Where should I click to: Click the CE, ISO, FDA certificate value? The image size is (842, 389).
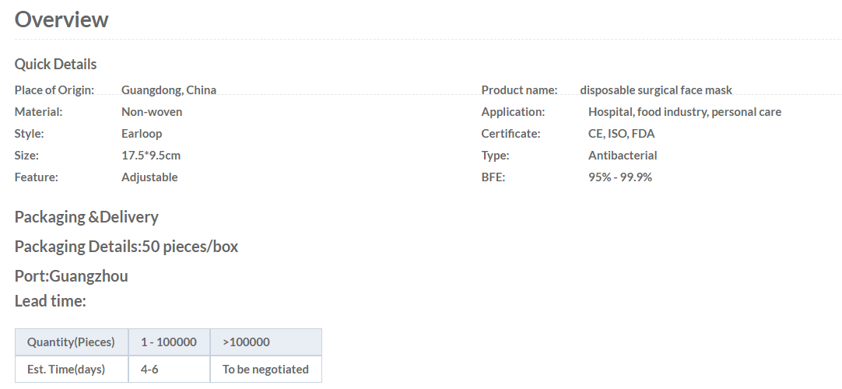pyautogui.click(x=621, y=134)
